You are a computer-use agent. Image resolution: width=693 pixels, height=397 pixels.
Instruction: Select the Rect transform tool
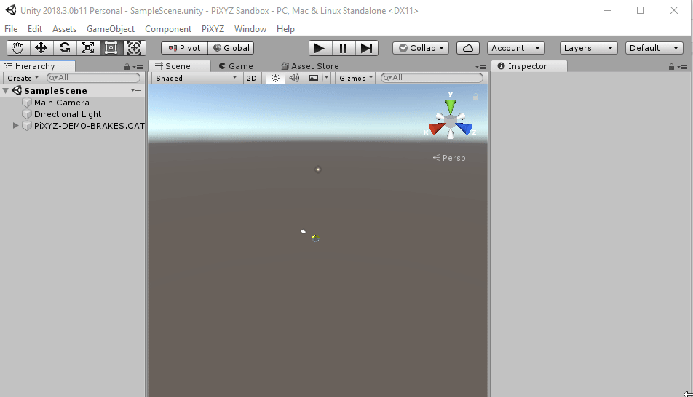pos(111,48)
